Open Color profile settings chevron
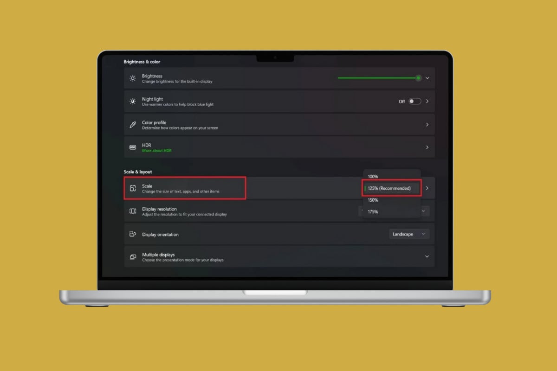Screen dimensions: 557x371 pyautogui.click(x=427, y=125)
